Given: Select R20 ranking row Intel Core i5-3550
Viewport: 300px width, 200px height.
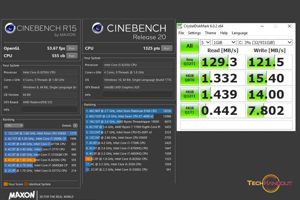Looking at the screenshot, I should coord(129,164).
